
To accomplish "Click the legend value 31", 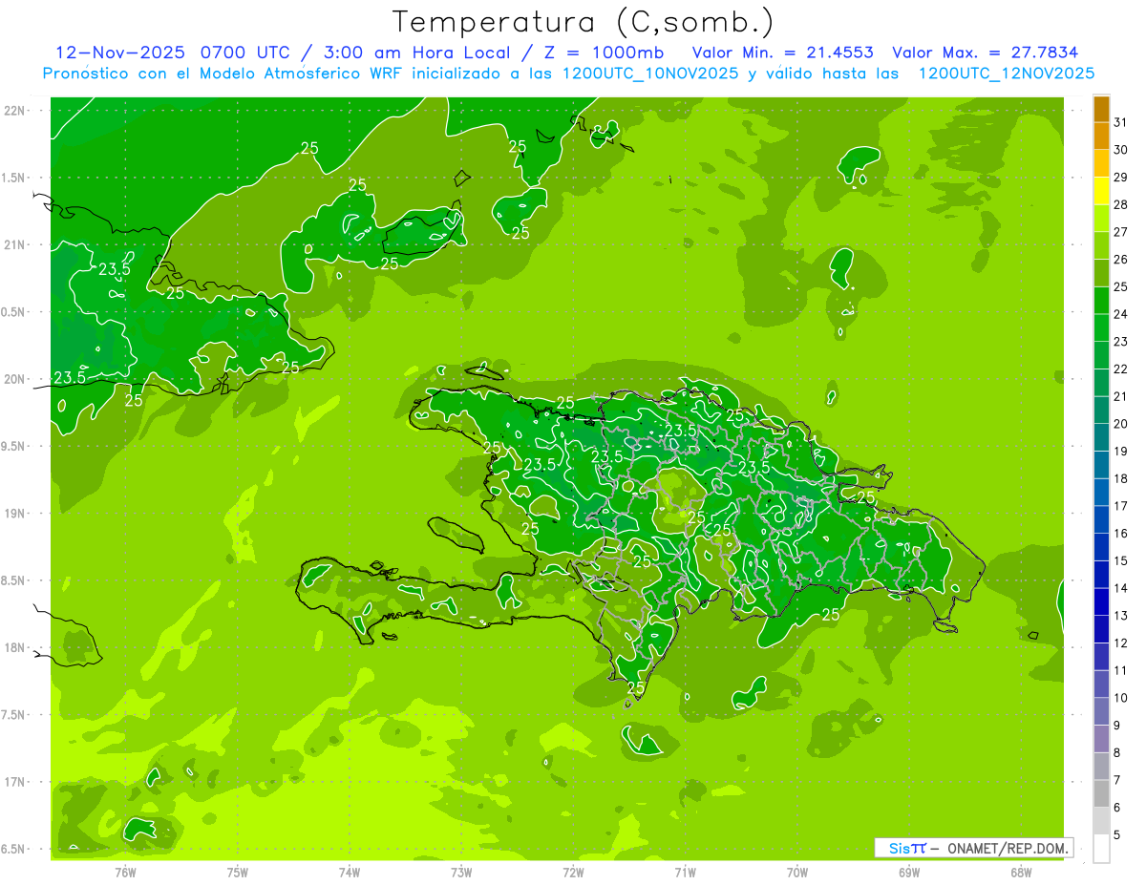I will (x=1121, y=122).
